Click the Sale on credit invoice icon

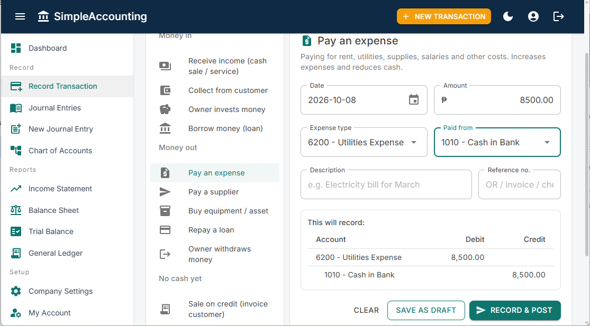(x=165, y=309)
